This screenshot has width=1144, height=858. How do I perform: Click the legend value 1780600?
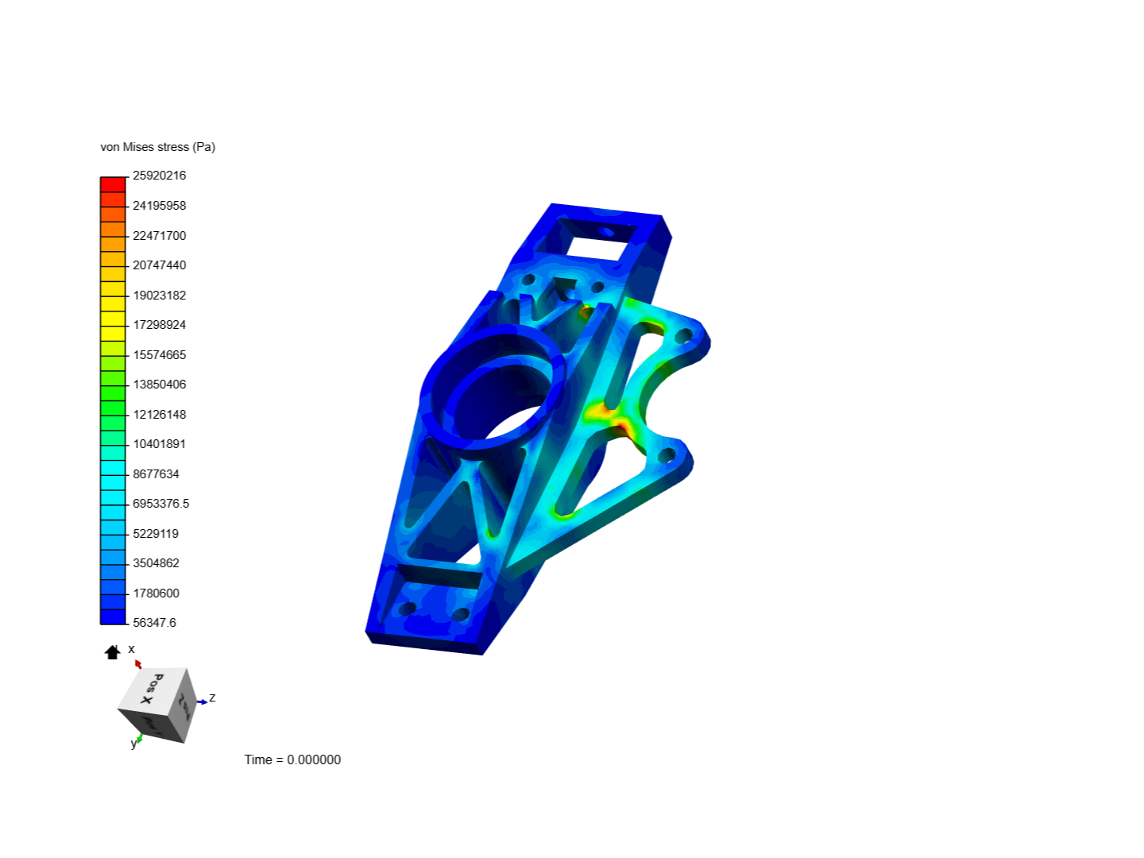157,593
